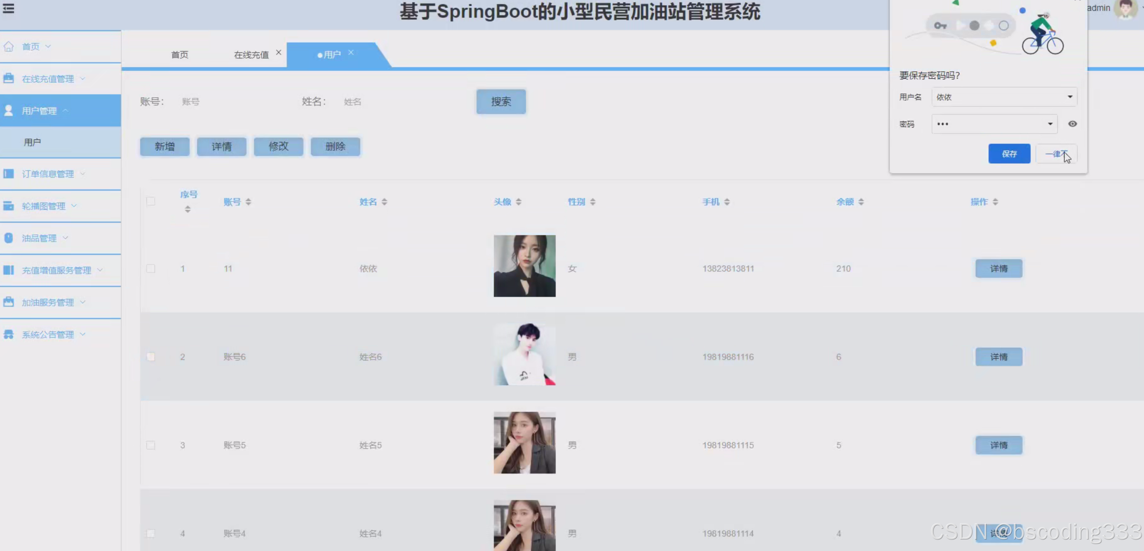Click the 删除 delete button
This screenshot has height=551, width=1144.
point(335,147)
